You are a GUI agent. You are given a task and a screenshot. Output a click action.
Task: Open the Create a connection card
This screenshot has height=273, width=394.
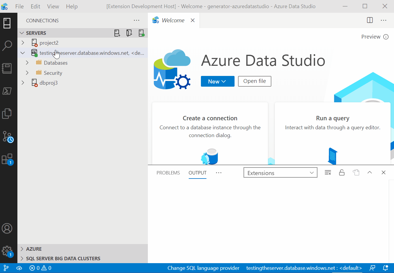tap(210, 133)
